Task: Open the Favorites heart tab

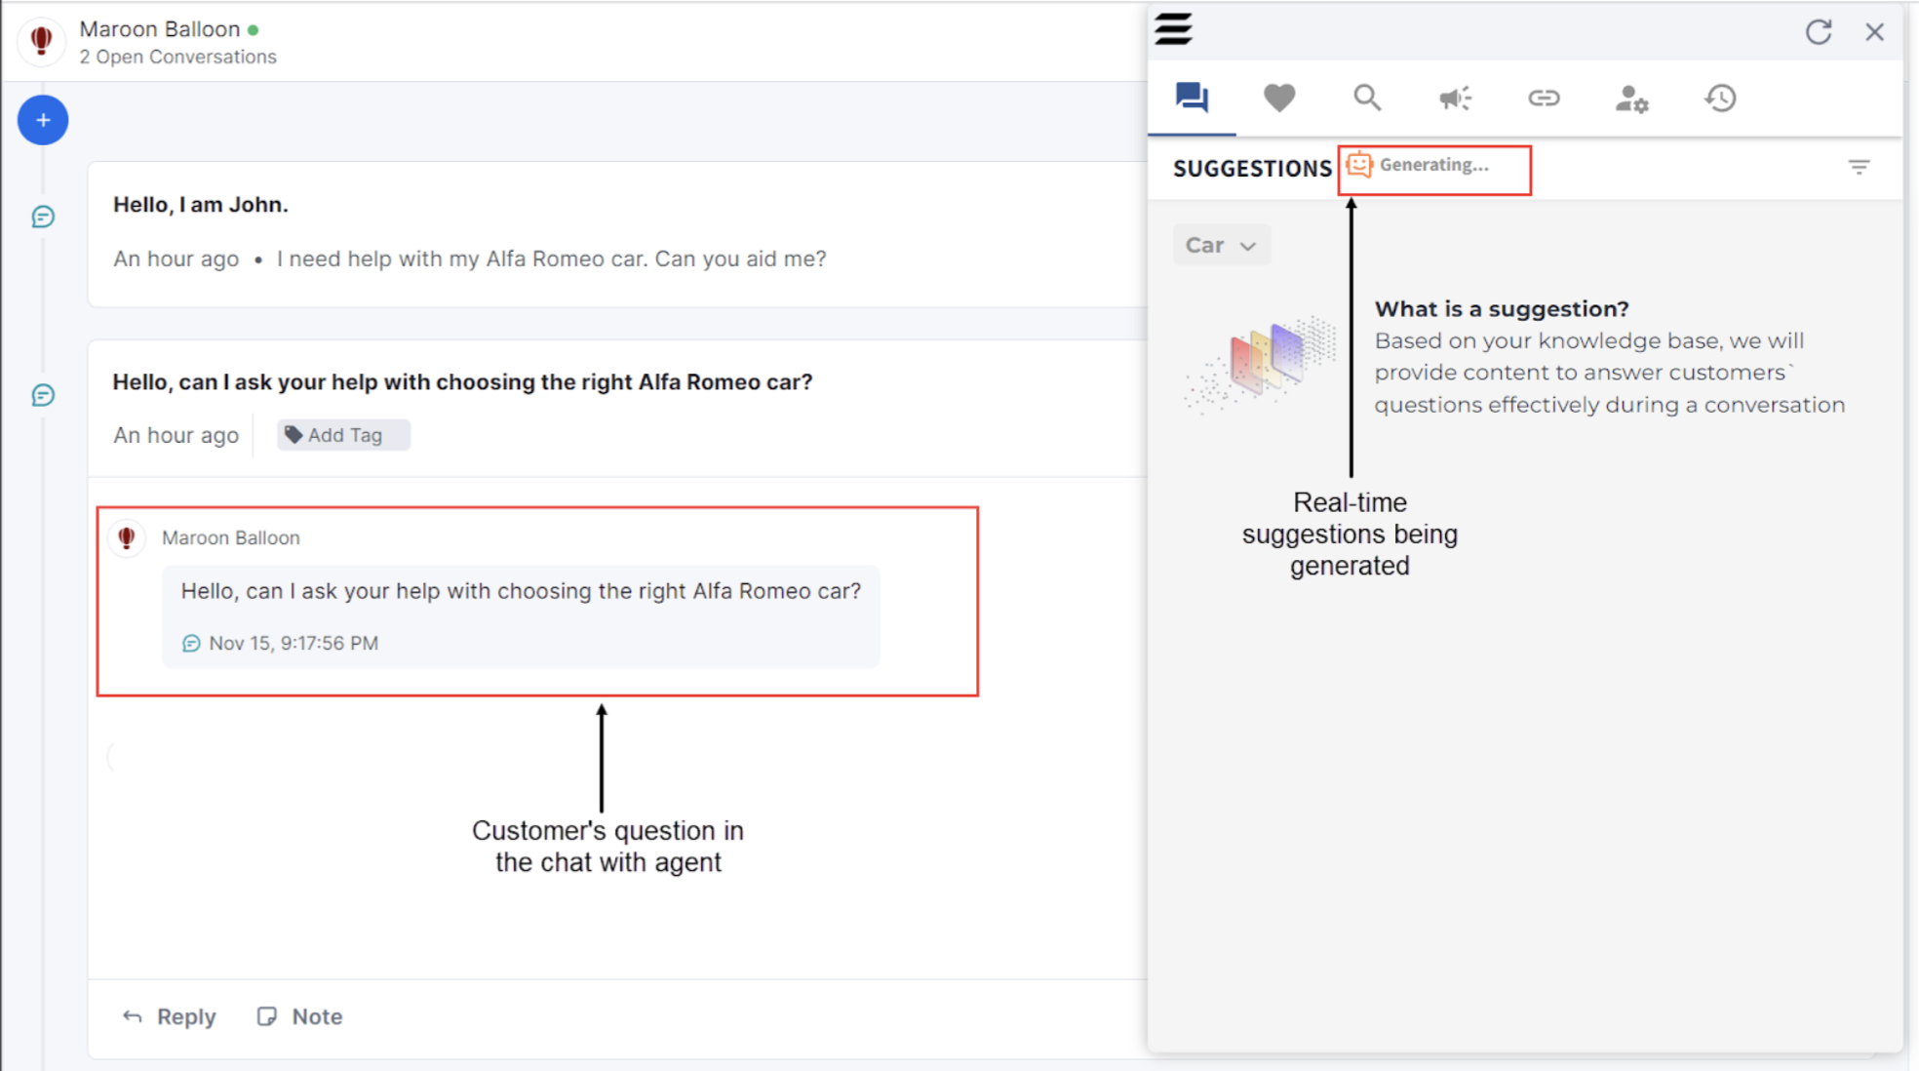Action: (x=1279, y=98)
